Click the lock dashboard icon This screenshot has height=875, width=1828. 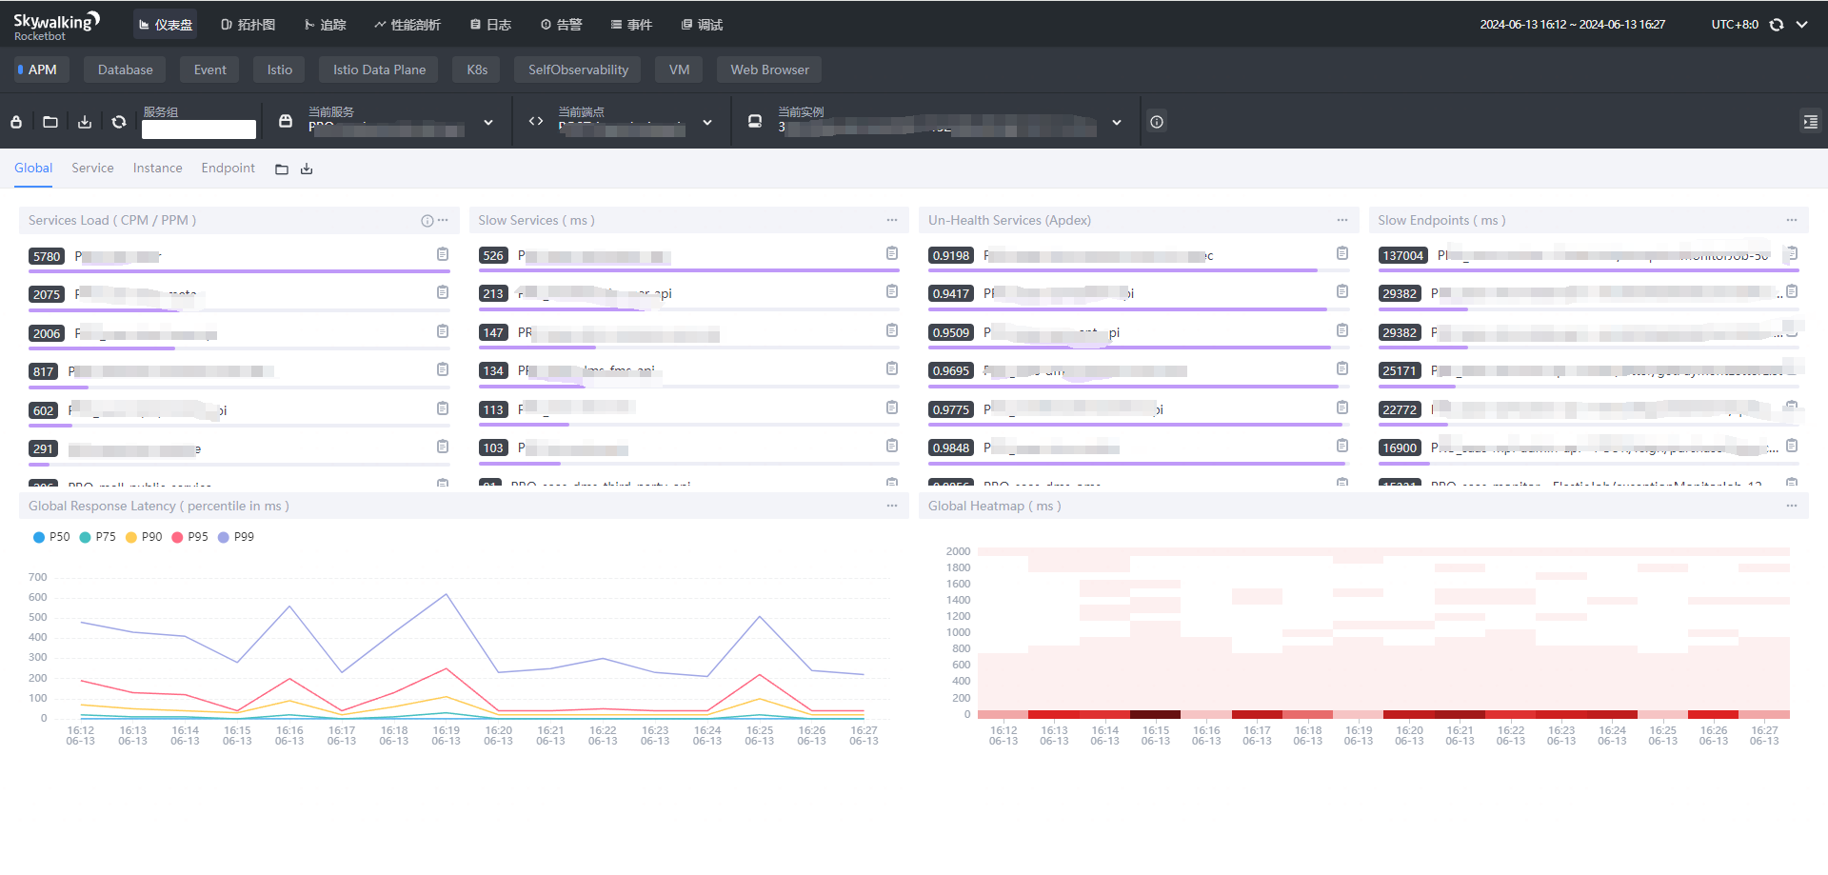click(16, 122)
